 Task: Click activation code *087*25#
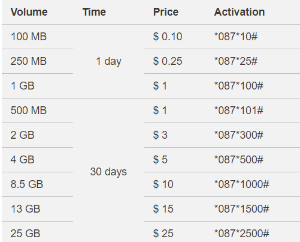(x=236, y=61)
